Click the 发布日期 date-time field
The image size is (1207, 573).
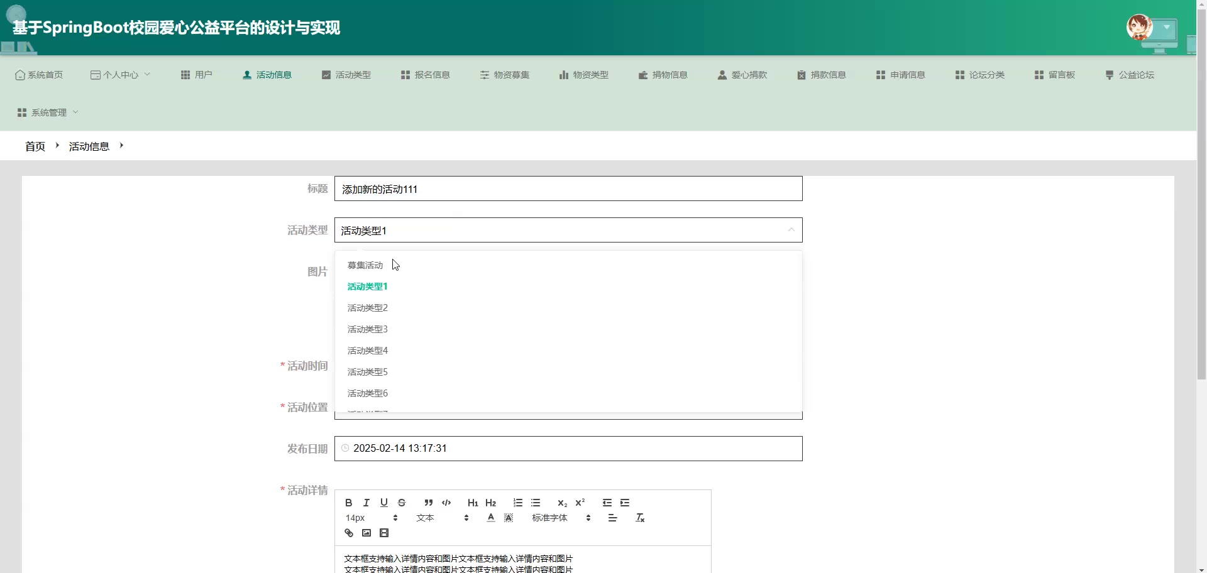point(568,449)
